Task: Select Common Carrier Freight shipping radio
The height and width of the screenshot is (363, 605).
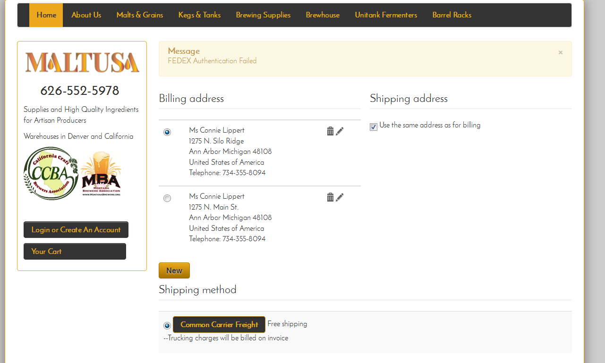Action: [167, 325]
